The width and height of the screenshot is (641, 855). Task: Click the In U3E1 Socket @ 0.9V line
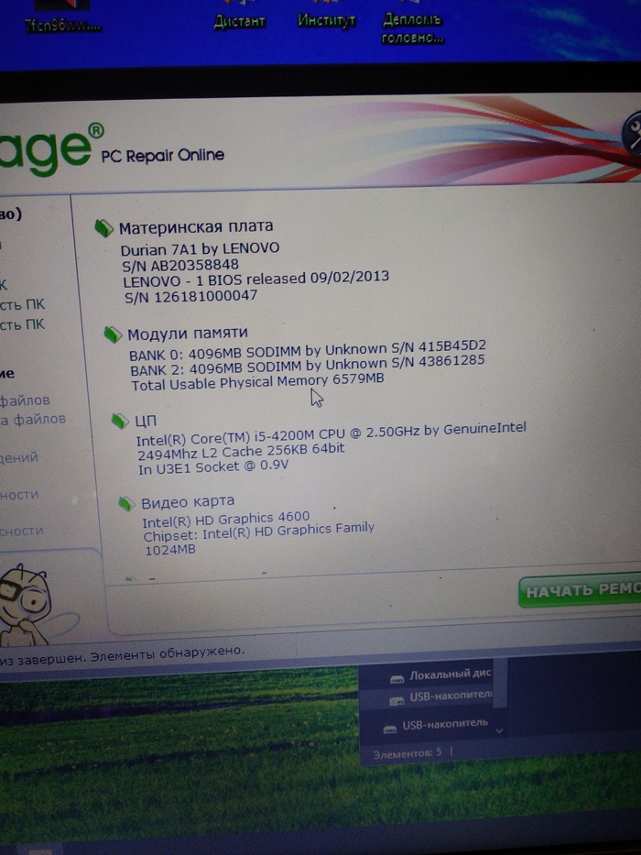click(213, 467)
